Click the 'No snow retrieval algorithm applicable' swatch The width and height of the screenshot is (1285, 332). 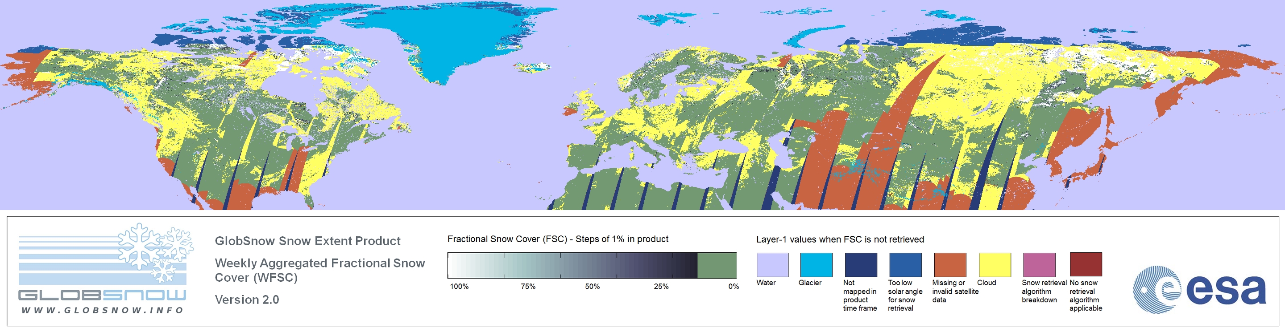(x=1086, y=264)
